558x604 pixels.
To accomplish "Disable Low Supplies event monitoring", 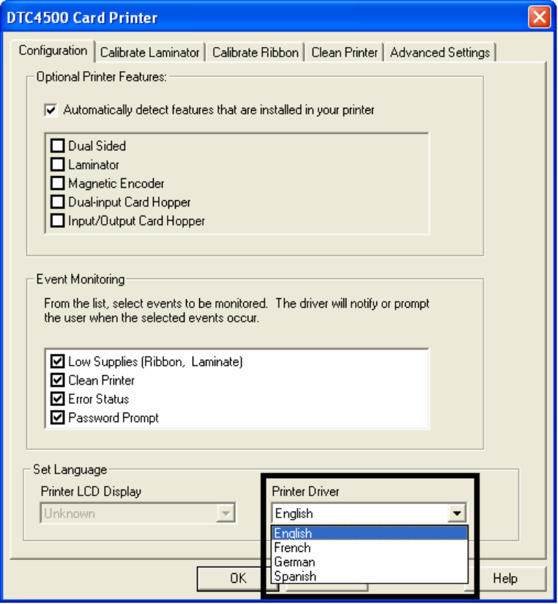I will click(58, 361).
